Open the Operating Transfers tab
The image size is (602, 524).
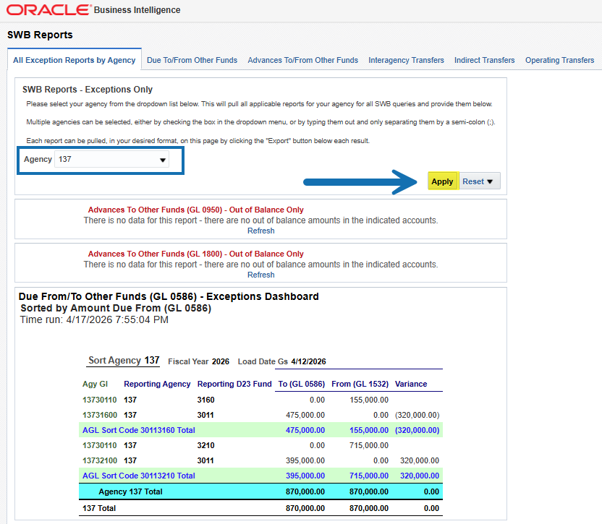559,60
